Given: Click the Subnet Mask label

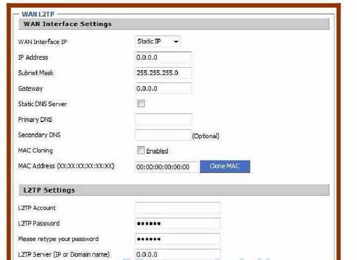Looking at the screenshot, I should (35, 73).
